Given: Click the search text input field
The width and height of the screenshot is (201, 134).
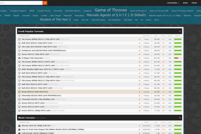Looking at the screenshot, I should [21, 3].
